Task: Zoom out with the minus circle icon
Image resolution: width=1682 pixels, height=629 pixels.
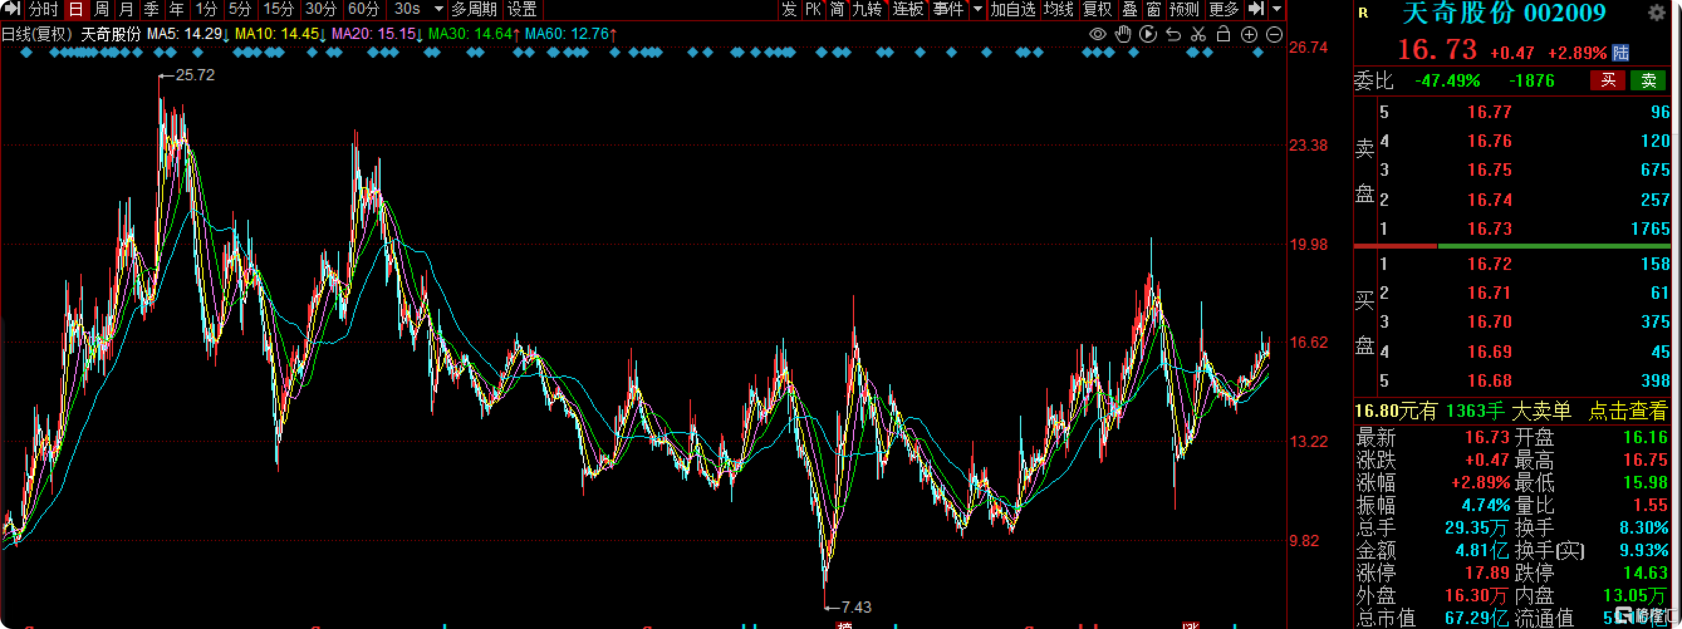Action: (x=1274, y=35)
